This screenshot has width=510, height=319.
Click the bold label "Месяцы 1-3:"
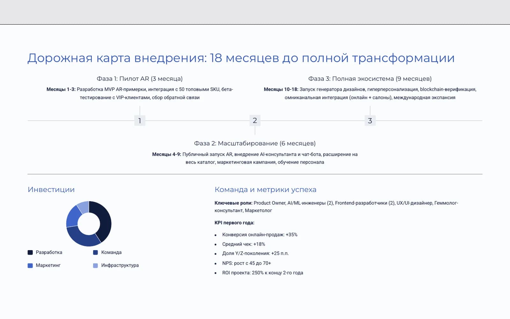click(61, 89)
